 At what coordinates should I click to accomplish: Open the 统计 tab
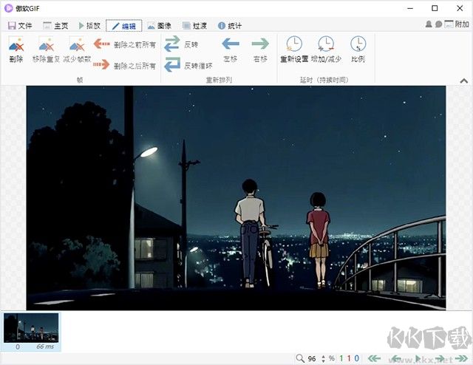click(x=230, y=26)
